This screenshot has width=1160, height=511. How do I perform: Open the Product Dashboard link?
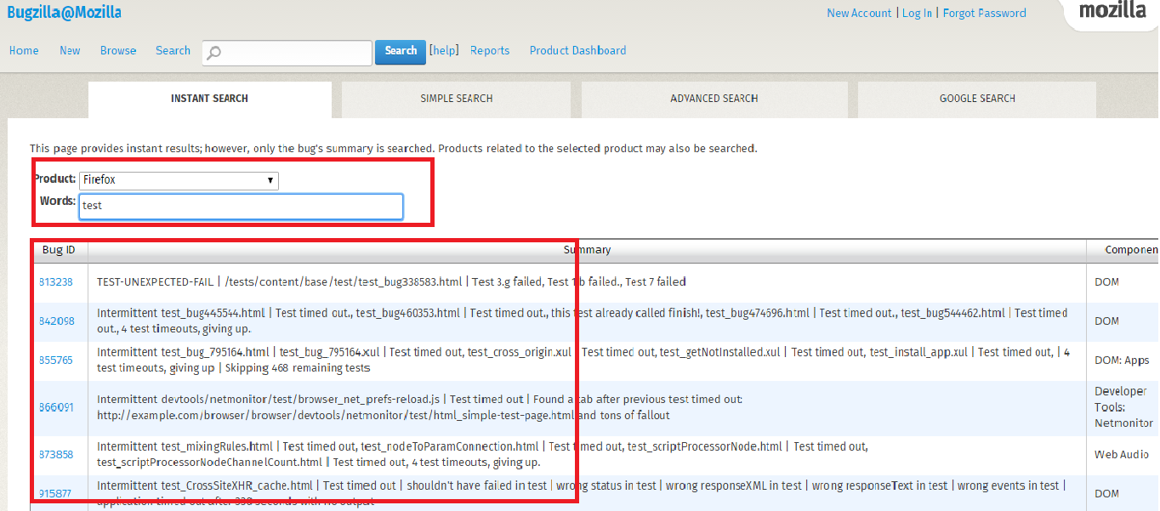(577, 50)
